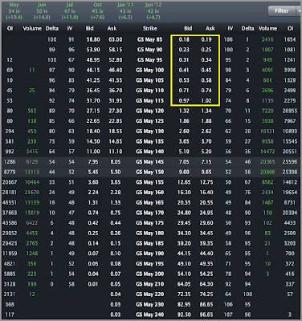Select the GS May 230 strike

point(150,304)
